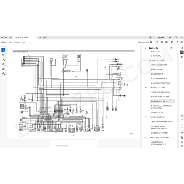184x184 pixels.
Task: Open the All tools menu
Action: [x=4, y=42]
